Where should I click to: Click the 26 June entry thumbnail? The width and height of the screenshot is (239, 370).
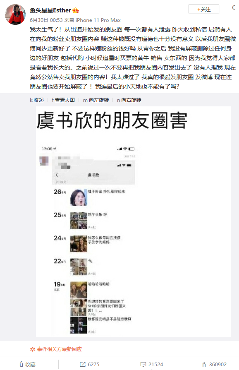point(79,197)
